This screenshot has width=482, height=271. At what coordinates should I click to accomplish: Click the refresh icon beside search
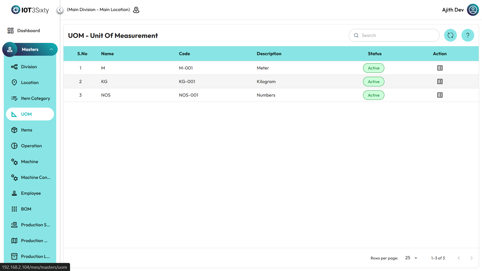click(x=450, y=35)
